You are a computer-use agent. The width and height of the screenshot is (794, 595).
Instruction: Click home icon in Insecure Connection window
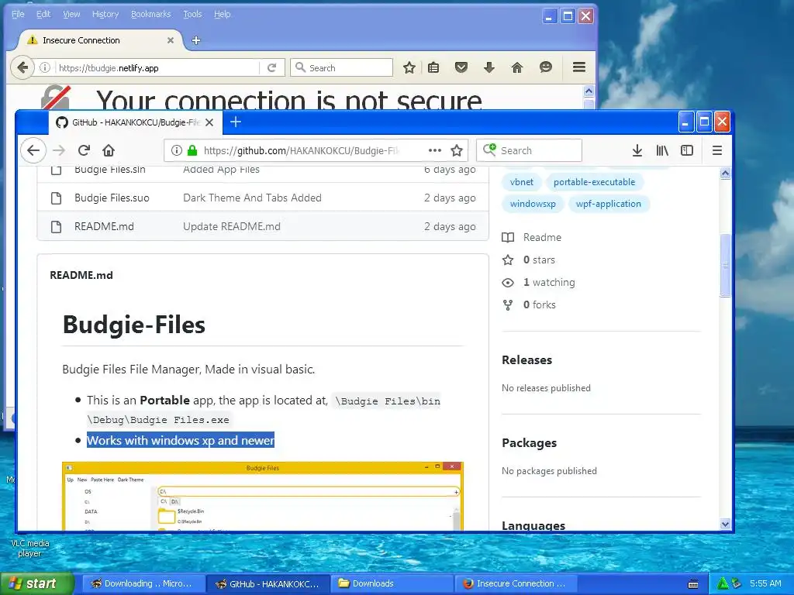pos(517,67)
